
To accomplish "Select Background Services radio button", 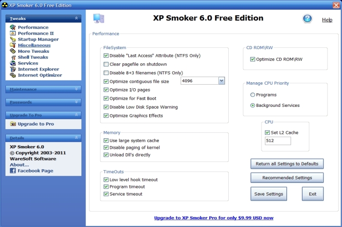I will pyautogui.click(x=252, y=106).
